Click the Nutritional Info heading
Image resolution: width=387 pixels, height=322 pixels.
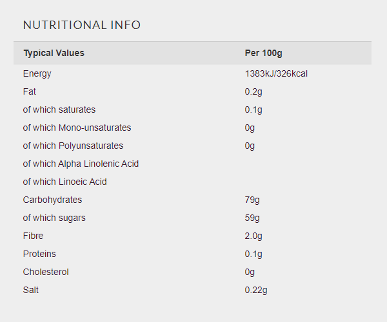82,25
